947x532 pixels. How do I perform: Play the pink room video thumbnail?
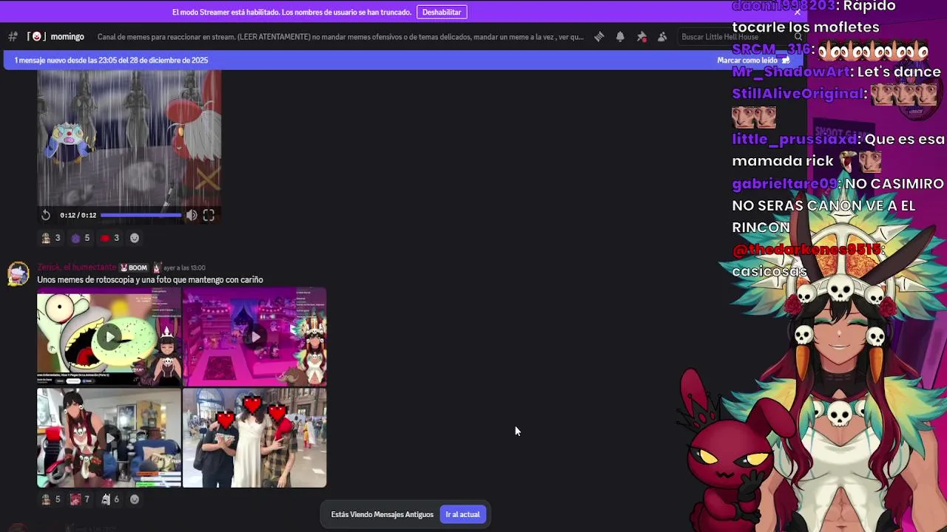(255, 337)
